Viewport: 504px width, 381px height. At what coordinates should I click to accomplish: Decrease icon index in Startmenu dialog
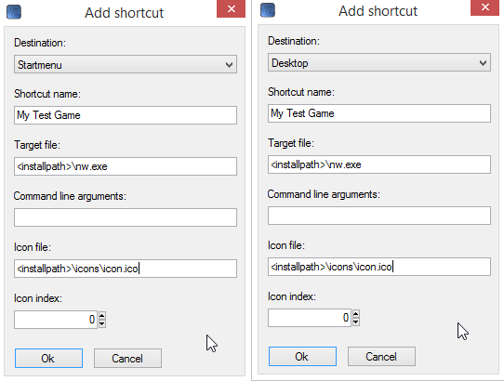pos(102,323)
